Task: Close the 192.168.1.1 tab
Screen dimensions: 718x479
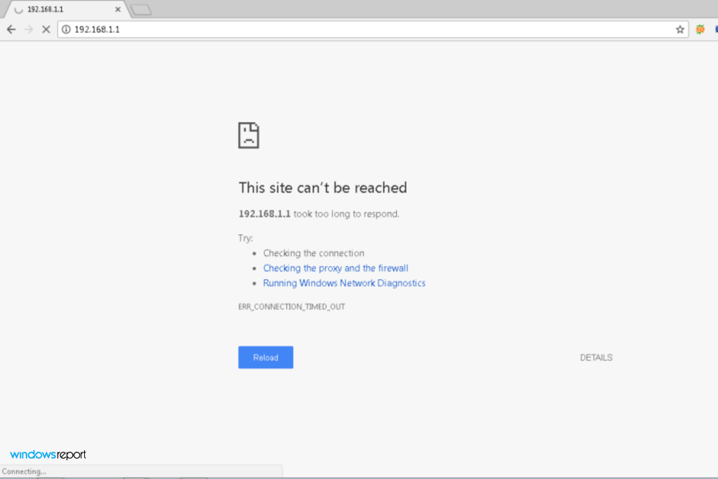Action: pos(118,9)
